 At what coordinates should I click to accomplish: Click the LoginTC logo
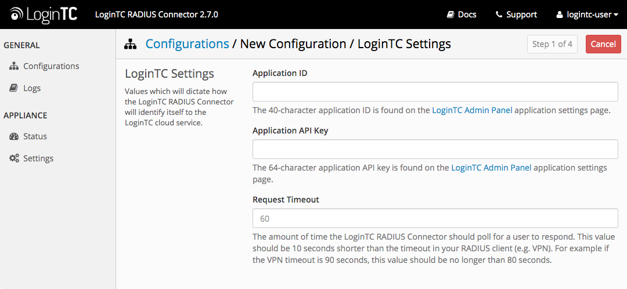(x=44, y=15)
